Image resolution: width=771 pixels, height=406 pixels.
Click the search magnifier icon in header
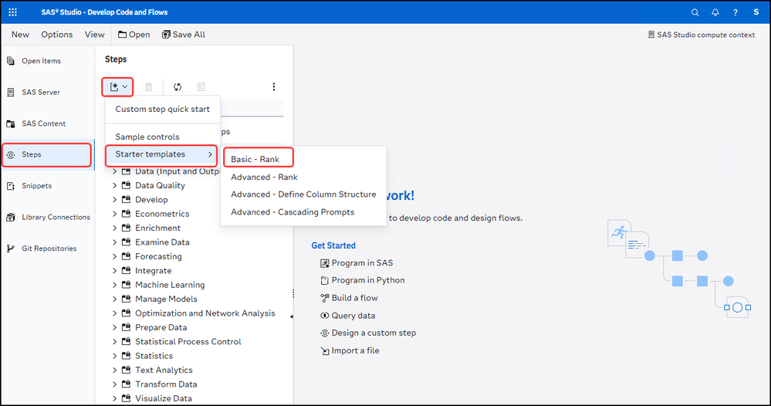click(x=695, y=12)
